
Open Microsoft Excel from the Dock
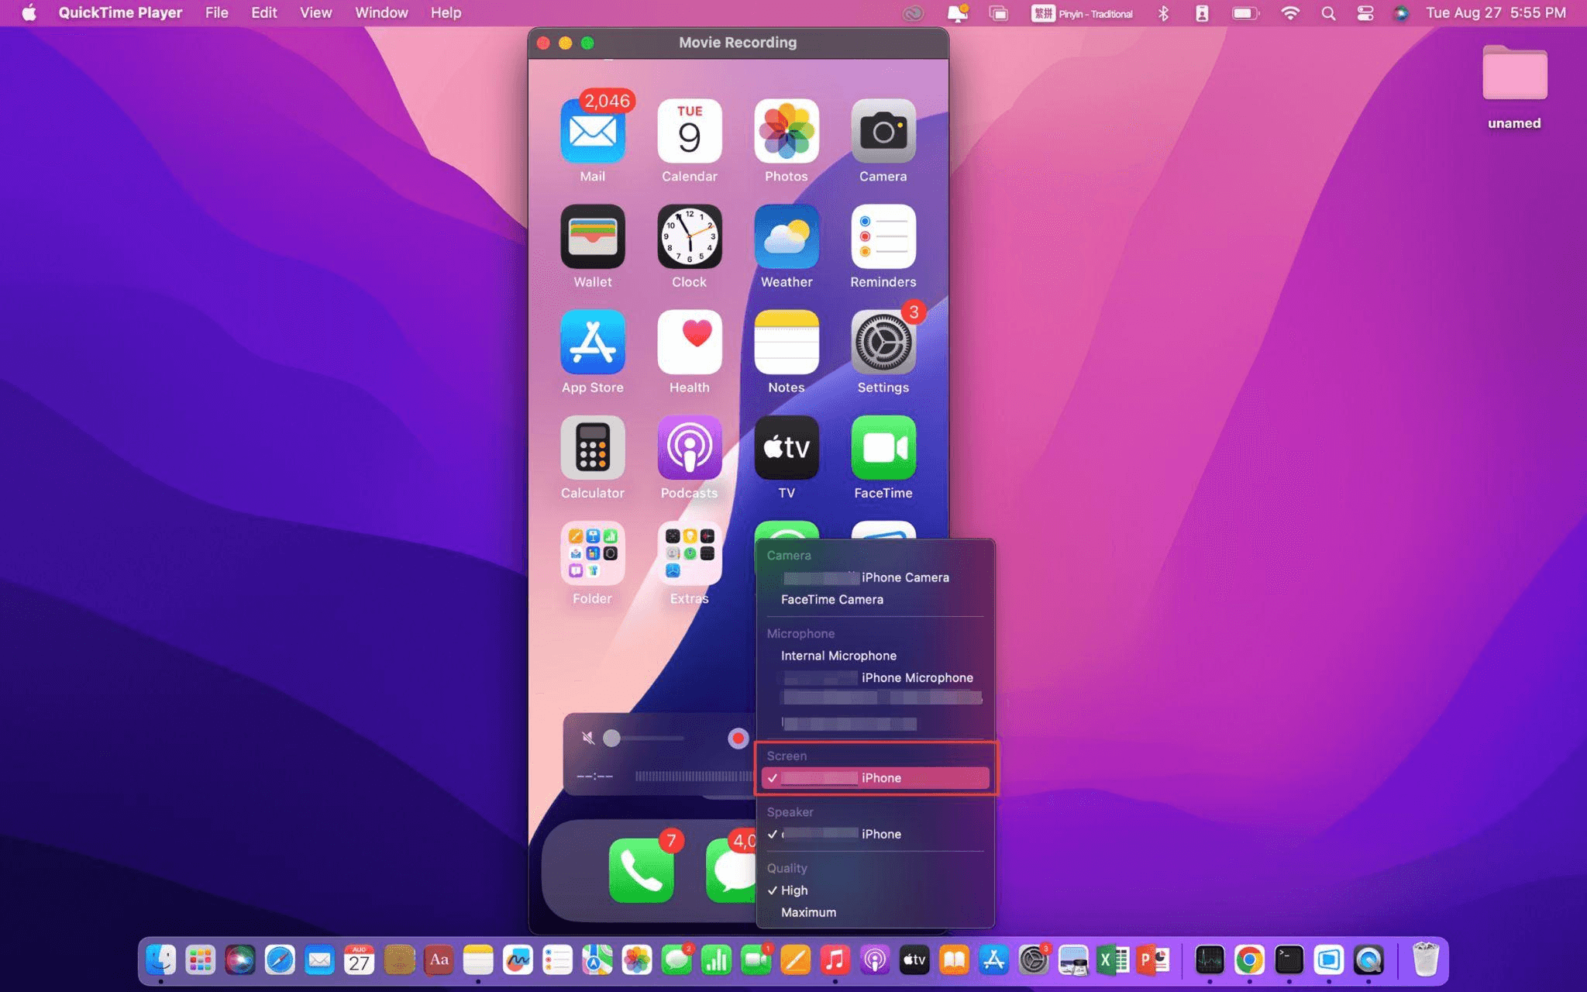click(1113, 960)
